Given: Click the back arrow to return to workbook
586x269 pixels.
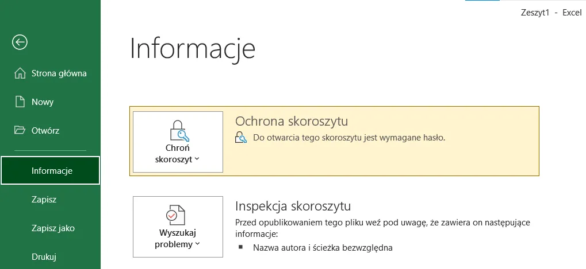Looking at the screenshot, I should (x=20, y=42).
